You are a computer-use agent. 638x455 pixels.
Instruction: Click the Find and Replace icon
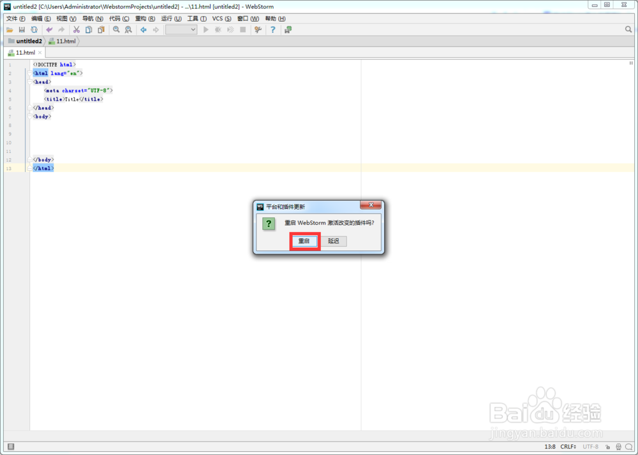coord(127,29)
